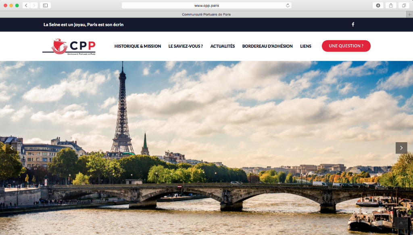
Task: Show the previous slide with the left arrow
Action: [11, 148]
